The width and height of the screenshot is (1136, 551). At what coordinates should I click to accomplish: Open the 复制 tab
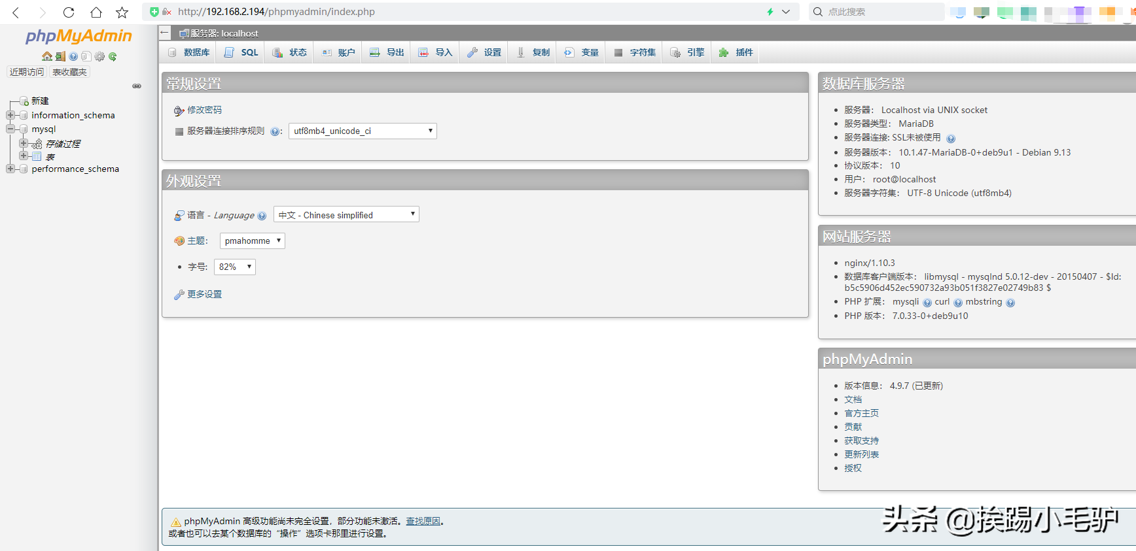coord(533,52)
